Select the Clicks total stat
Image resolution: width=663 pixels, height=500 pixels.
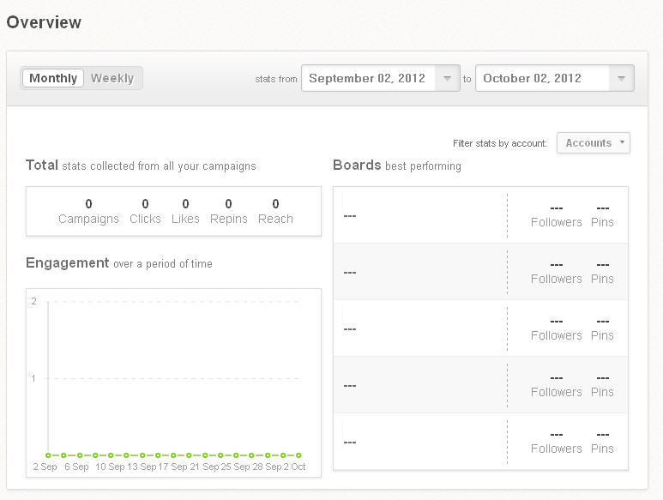pyautogui.click(x=145, y=211)
